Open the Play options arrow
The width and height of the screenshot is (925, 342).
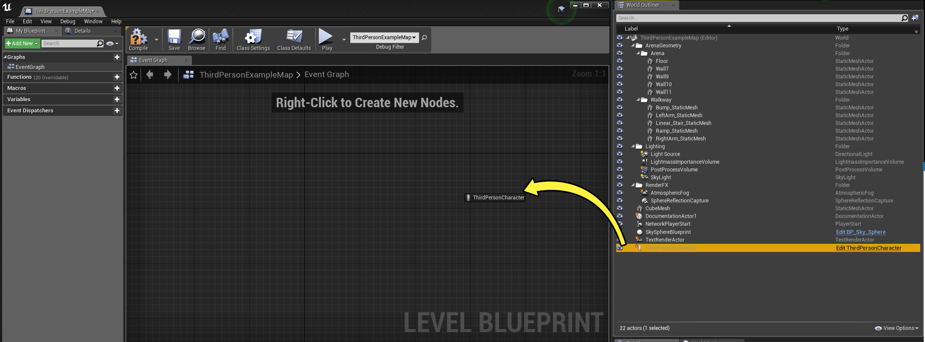(344, 39)
